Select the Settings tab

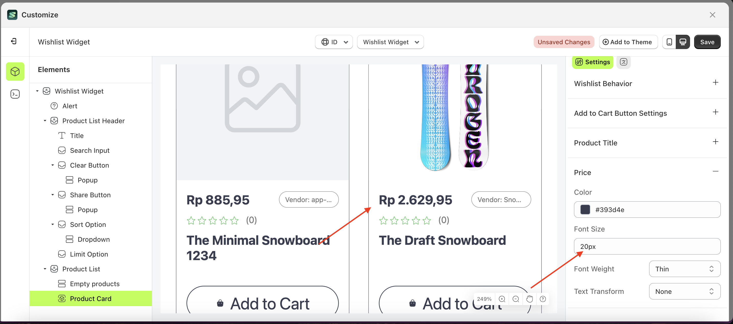click(x=593, y=62)
